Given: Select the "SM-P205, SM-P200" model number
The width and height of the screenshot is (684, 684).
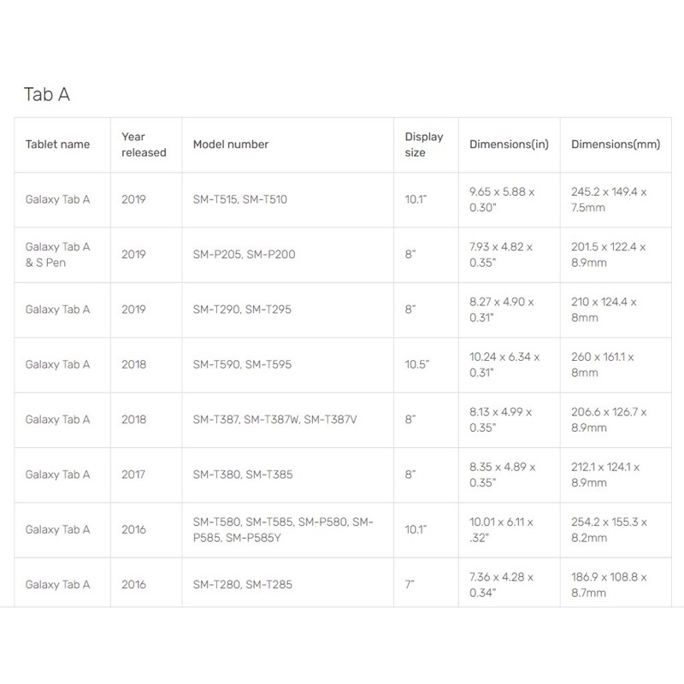Looking at the screenshot, I should point(245,254).
